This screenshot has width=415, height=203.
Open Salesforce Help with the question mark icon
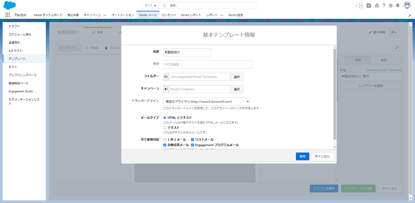(x=384, y=5)
